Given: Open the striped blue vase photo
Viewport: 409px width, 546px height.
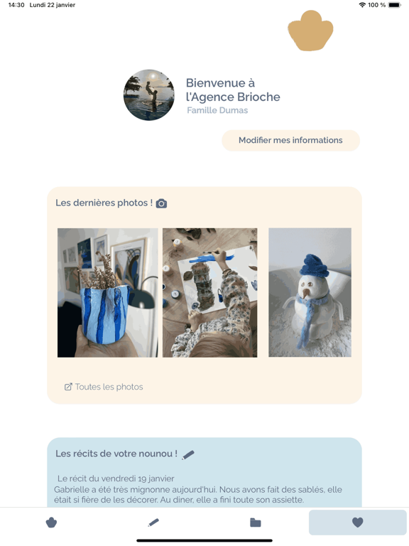Looking at the screenshot, I should [107, 292].
